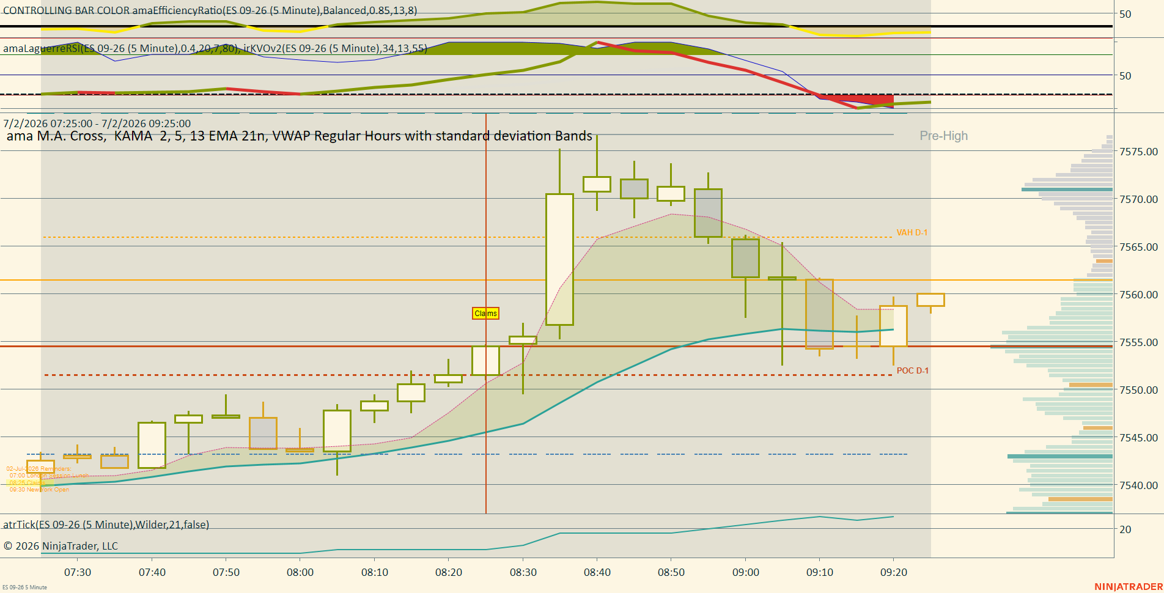Screen dimensions: 1164x593
Task: Select the ama M.A. Cross chart title
Action: click(x=300, y=136)
